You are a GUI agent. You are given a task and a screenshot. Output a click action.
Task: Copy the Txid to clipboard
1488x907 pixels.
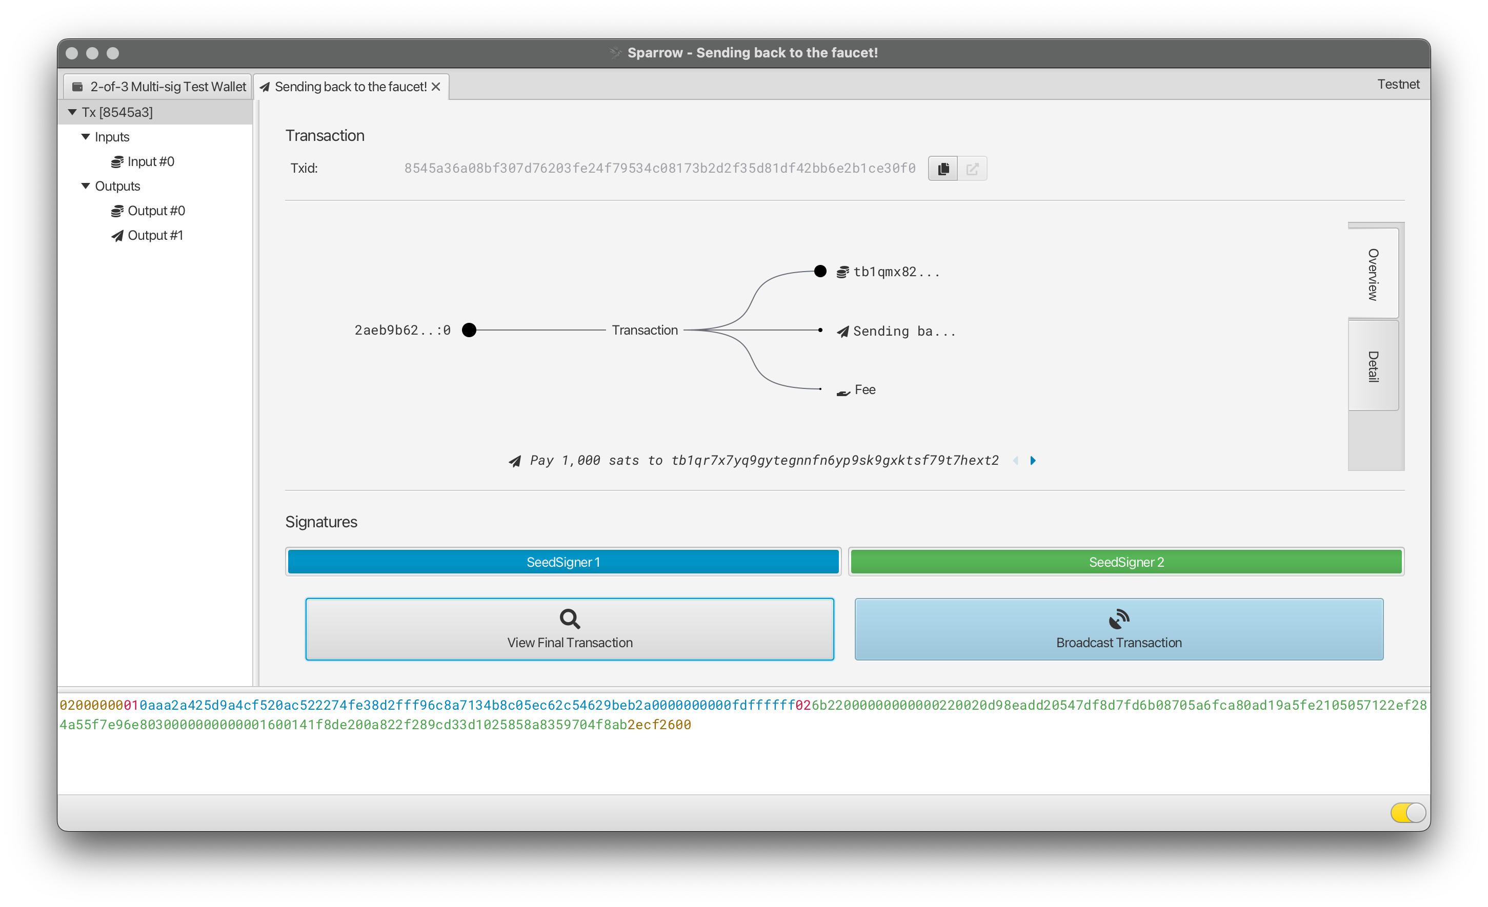click(942, 169)
